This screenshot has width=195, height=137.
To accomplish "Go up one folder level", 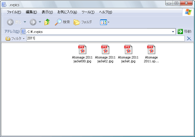I will tap(47, 22).
